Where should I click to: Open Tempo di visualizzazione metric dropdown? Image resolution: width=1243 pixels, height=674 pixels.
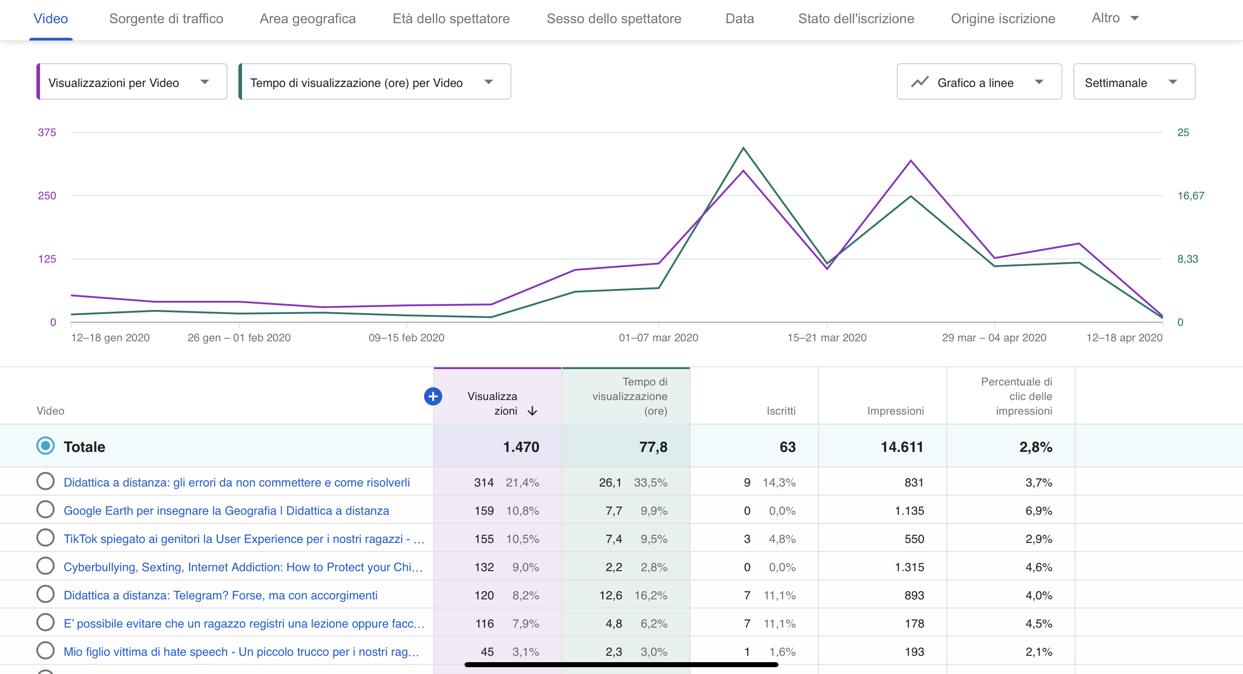[374, 82]
